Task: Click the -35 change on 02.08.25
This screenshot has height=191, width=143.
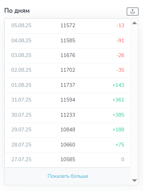Action: tap(120, 70)
